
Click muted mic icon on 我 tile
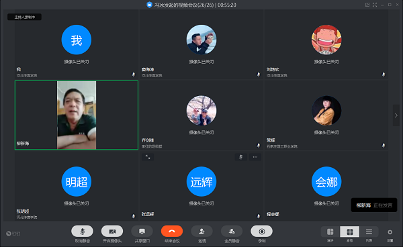point(134,75)
